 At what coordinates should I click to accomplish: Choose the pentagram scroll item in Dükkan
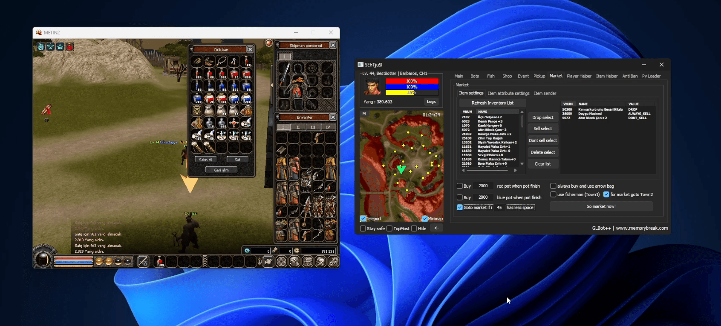(x=196, y=111)
